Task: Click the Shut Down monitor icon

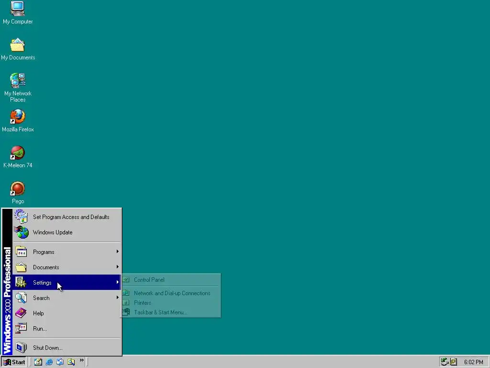Action: pyautogui.click(x=21, y=348)
